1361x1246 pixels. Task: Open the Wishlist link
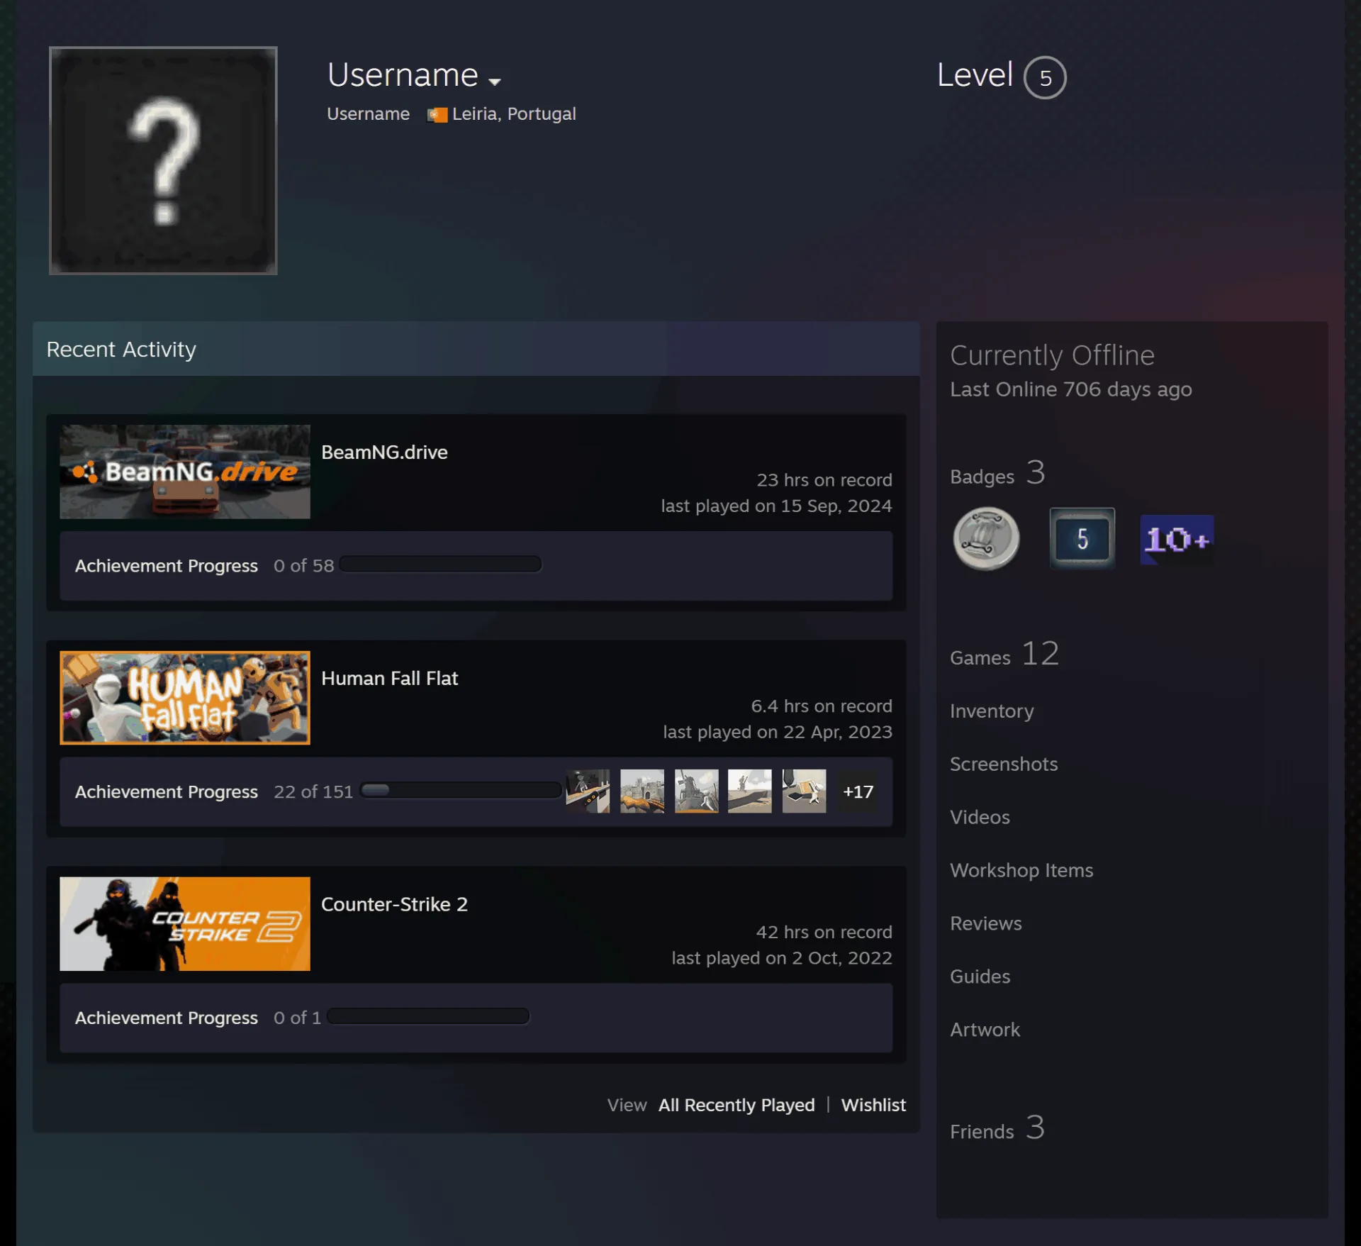point(873,1106)
